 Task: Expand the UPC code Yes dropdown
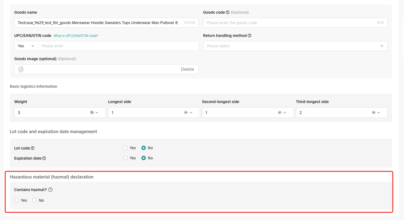26,46
